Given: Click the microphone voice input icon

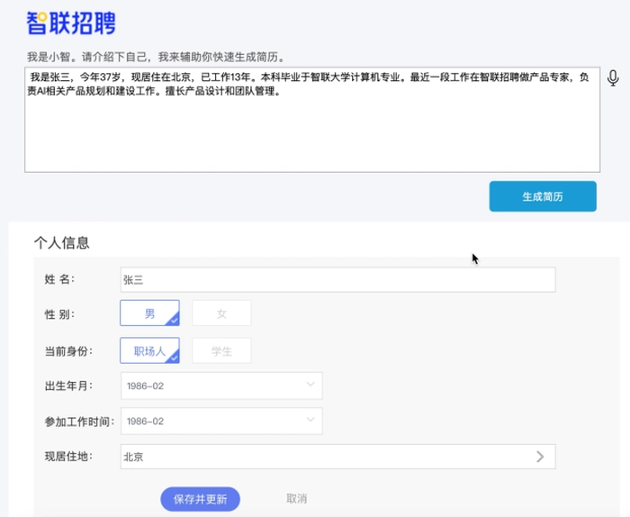Looking at the screenshot, I should 613,78.
